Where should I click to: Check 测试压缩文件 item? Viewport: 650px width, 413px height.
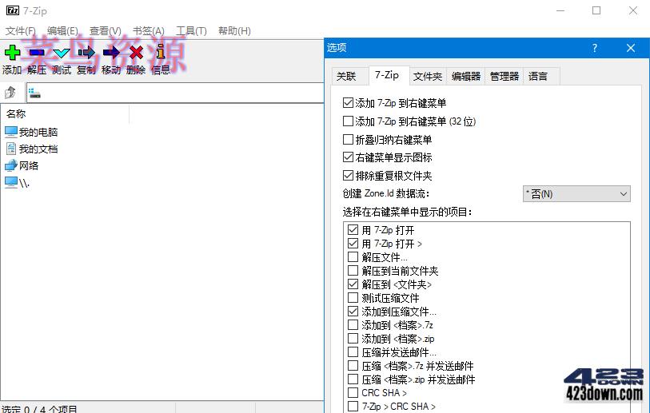click(353, 297)
